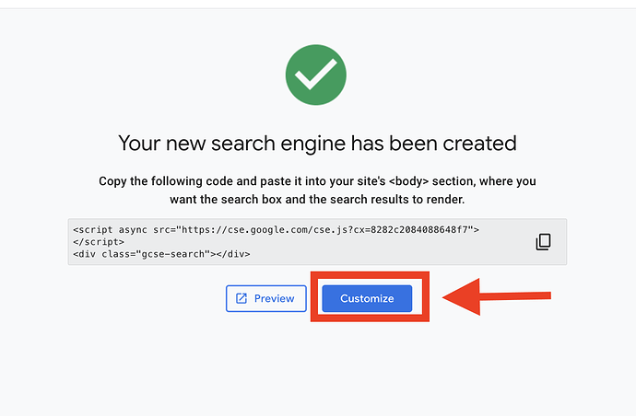Click the open-in-new icon on Preview

(241, 298)
